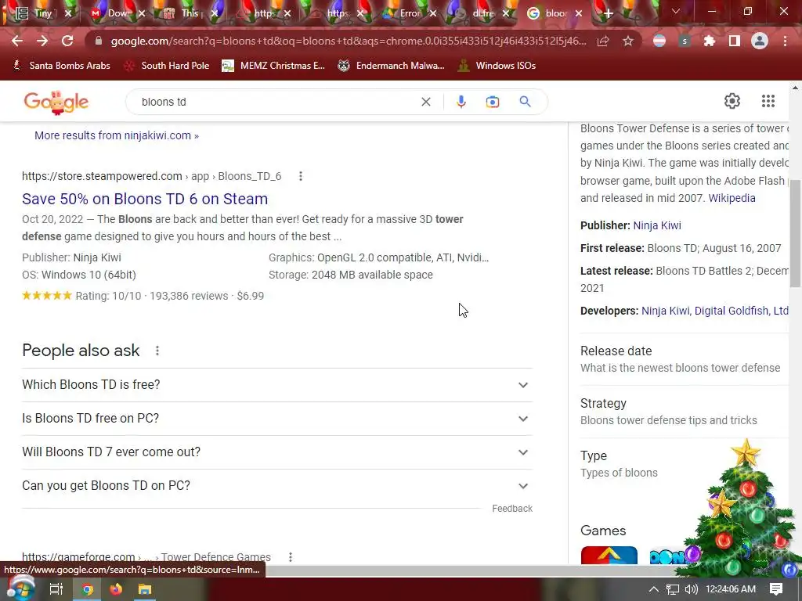Click 'More results from ninjakiwi.com'
802x601 pixels.
tap(117, 135)
